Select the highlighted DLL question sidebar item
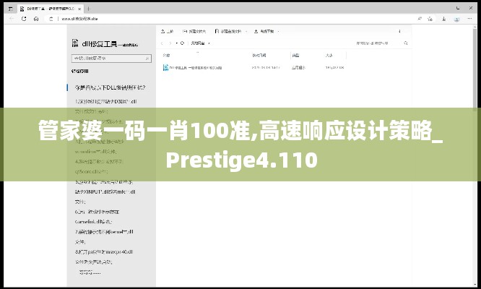The width and height of the screenshot is (481, 289). tap(109, 87)
